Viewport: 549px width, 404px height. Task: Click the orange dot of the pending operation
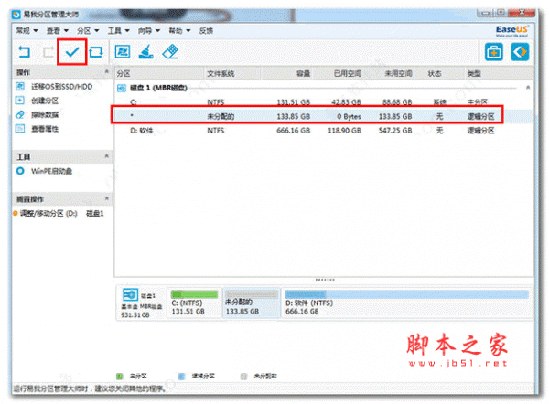coord(15,213)
